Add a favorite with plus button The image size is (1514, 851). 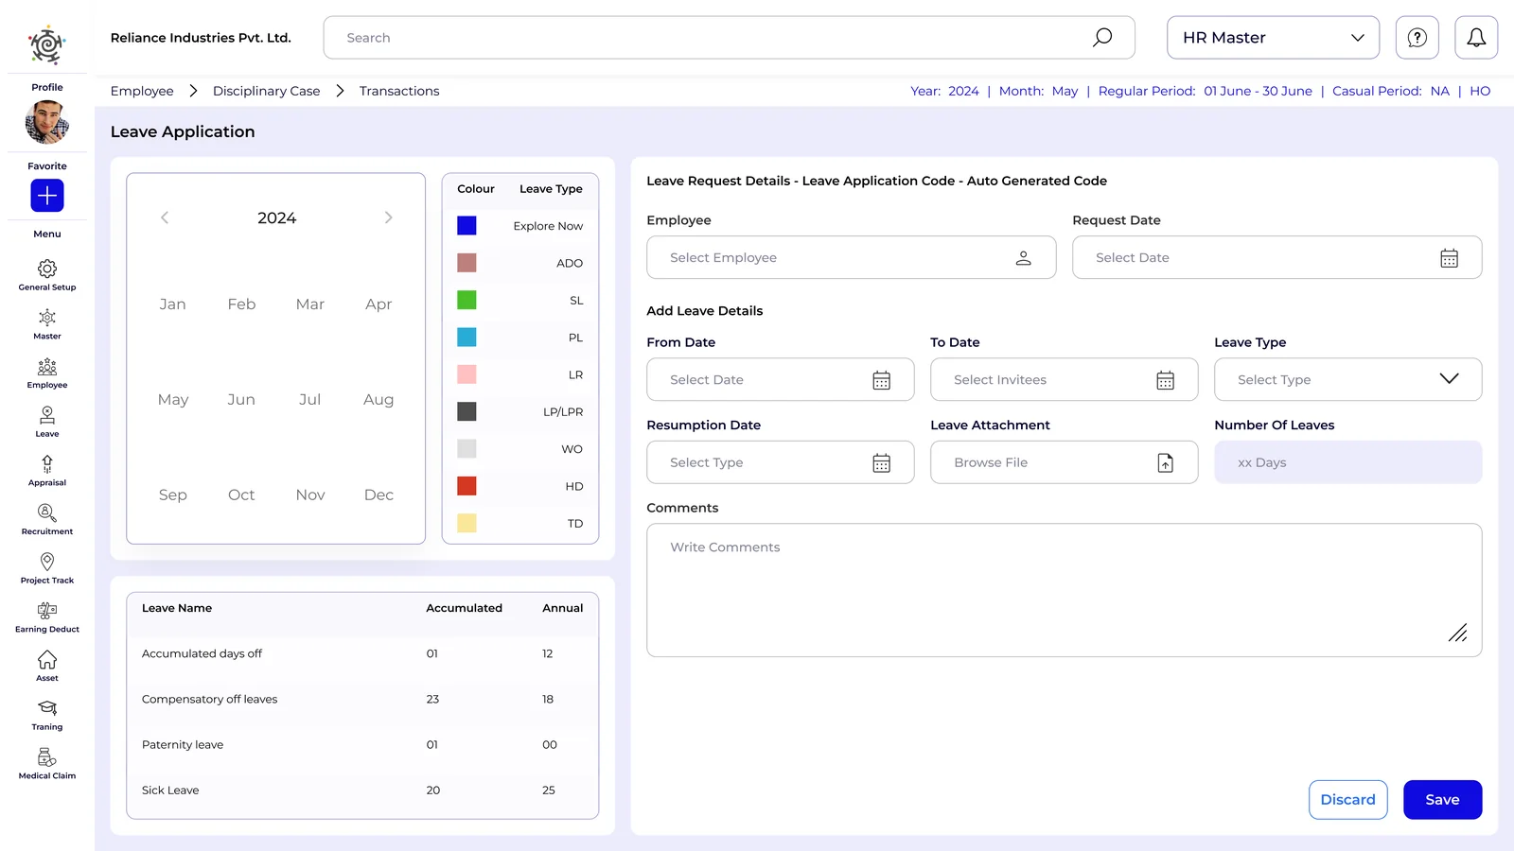tap(47, 196)
